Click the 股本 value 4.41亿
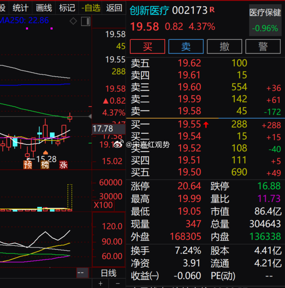The height and width of the screenshot is (288, 285). point(268,250)
